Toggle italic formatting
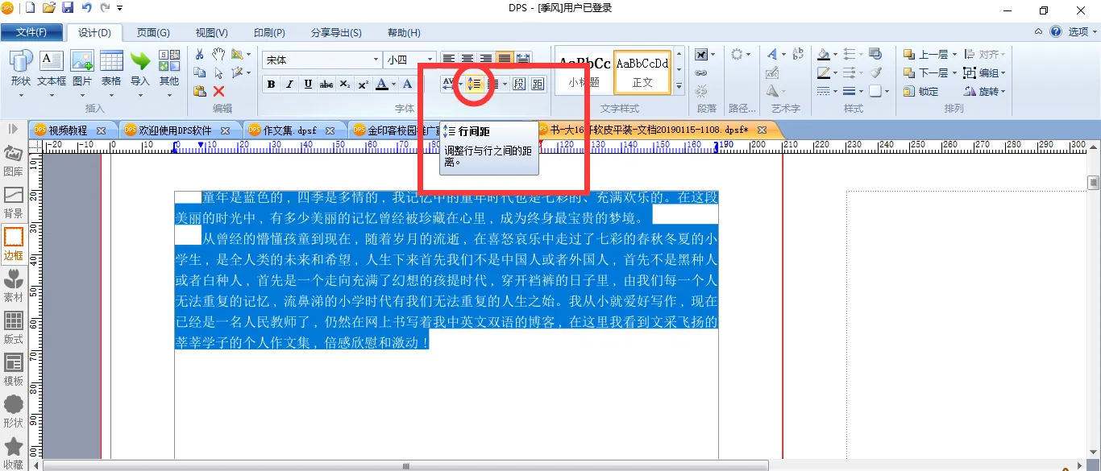This screenshot has height=471, width=1101. click(289, 85)
